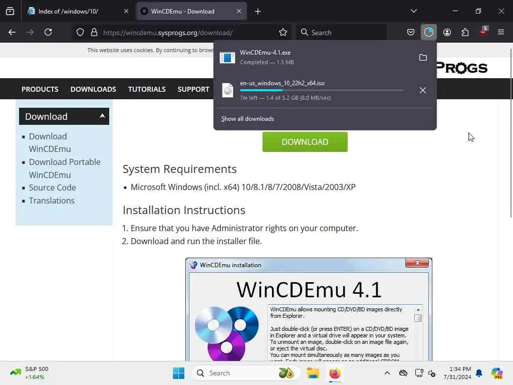513x385 pixels.
Task: Open the extensions puzzle icon
Action: pyautogui.click(x=465, y=32)
